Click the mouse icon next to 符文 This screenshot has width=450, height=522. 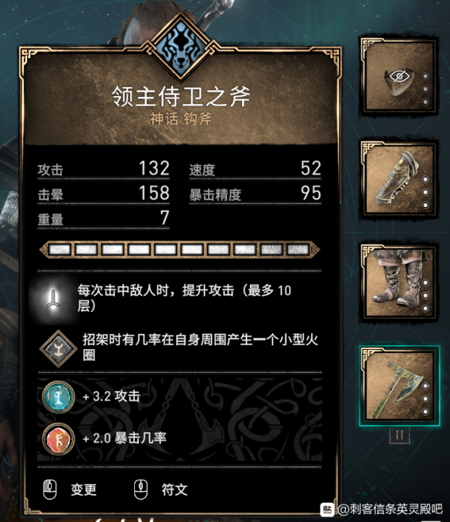(140, 489)
